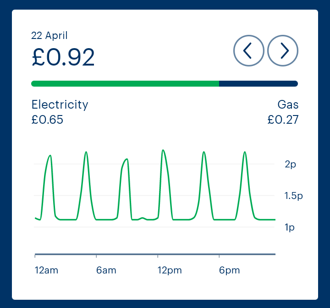
Task: Click the usage peak just after 12pm
Action: point(163,150)
